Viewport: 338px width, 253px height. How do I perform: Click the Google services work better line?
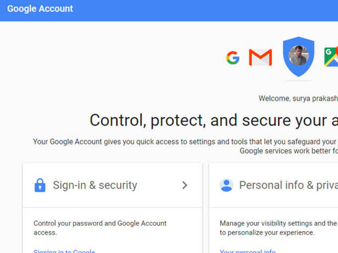coord(289,151)
